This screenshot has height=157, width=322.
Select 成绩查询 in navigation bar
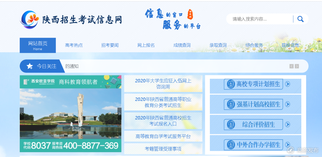tap(182, 45)
